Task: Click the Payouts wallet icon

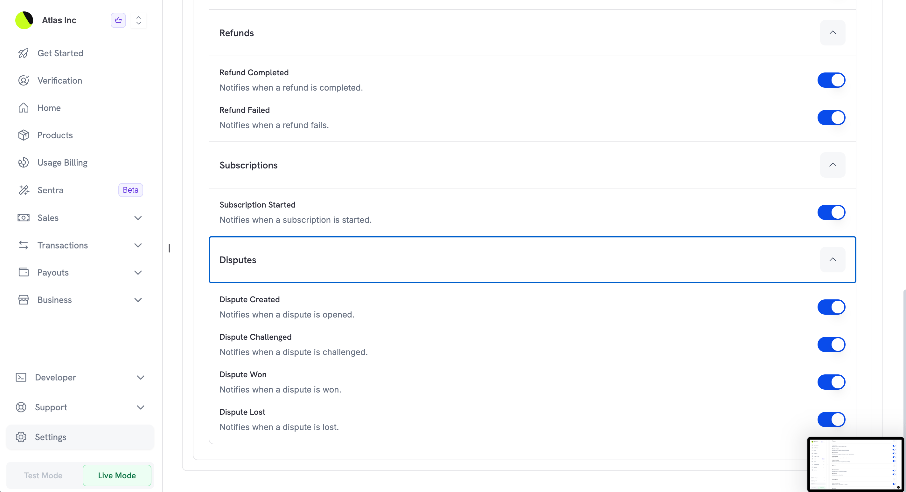Action: point(24,272)
